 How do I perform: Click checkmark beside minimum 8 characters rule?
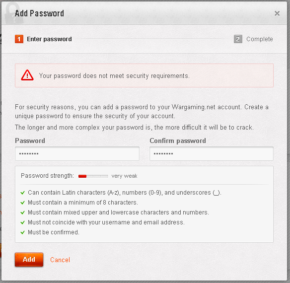(x=22, y=203)
